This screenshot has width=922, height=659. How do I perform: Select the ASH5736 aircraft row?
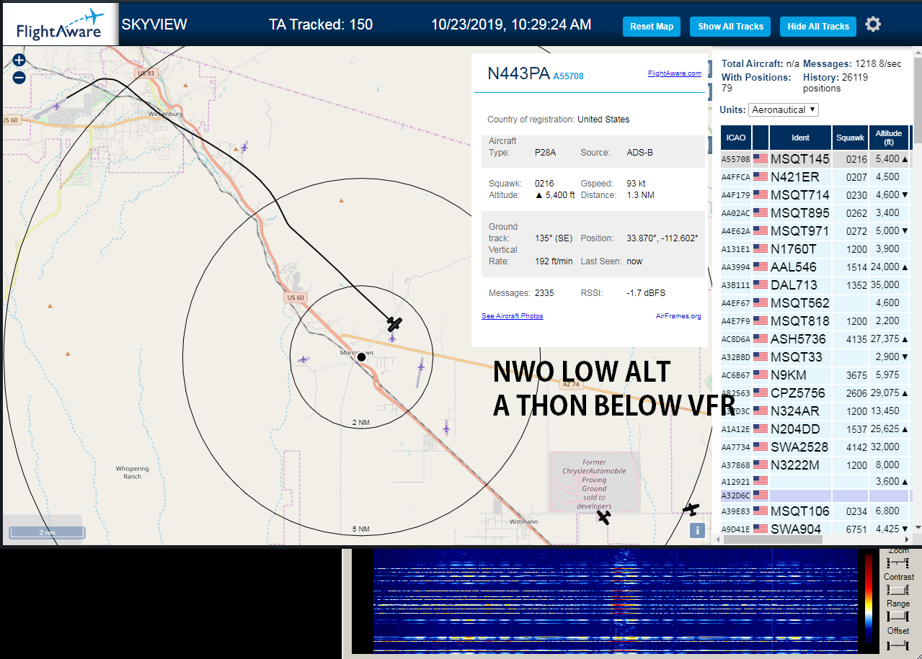(816, 339)
